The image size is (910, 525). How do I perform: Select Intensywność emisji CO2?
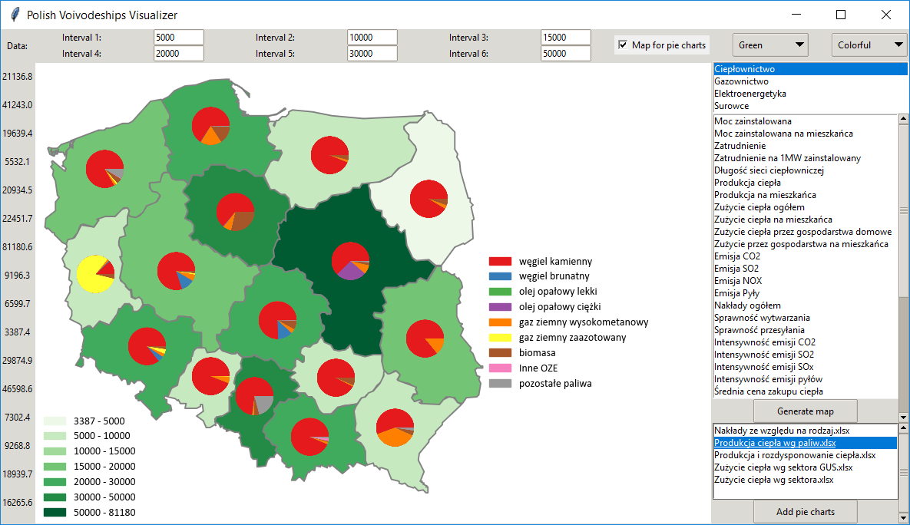coord(806,342)
